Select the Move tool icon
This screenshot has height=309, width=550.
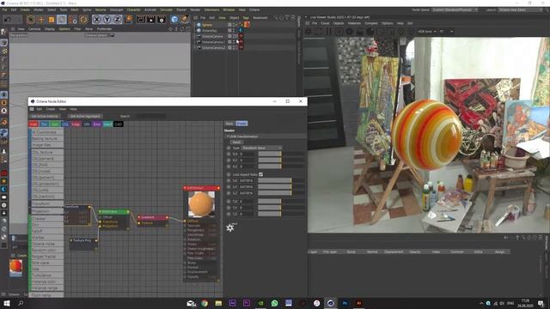(x=41, y=19)
